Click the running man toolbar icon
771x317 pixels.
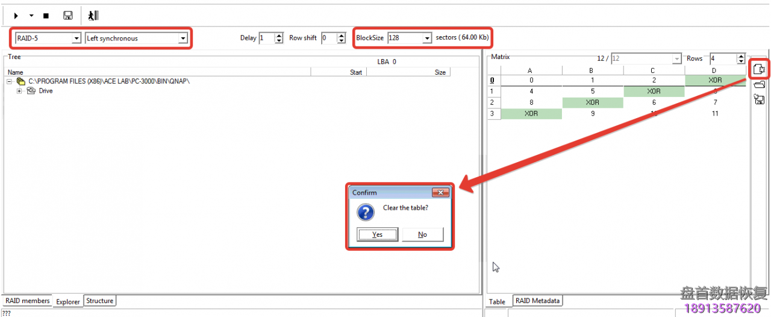[x=93, y=16]
